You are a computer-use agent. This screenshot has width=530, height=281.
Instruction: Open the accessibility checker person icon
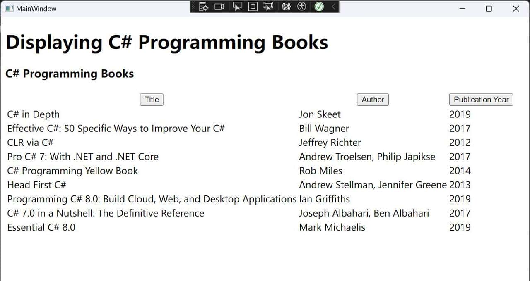pos(302,7)
